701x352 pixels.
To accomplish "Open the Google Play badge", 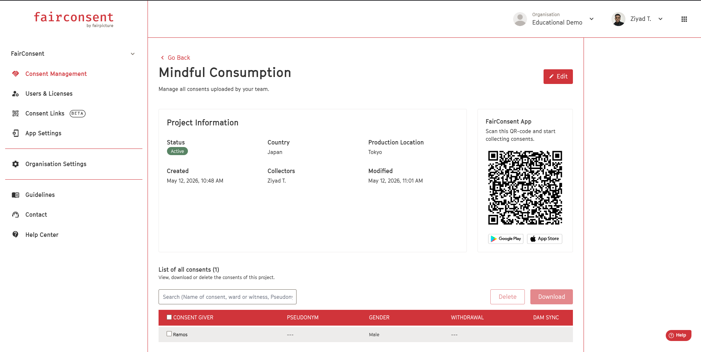I will click(506, 239).
